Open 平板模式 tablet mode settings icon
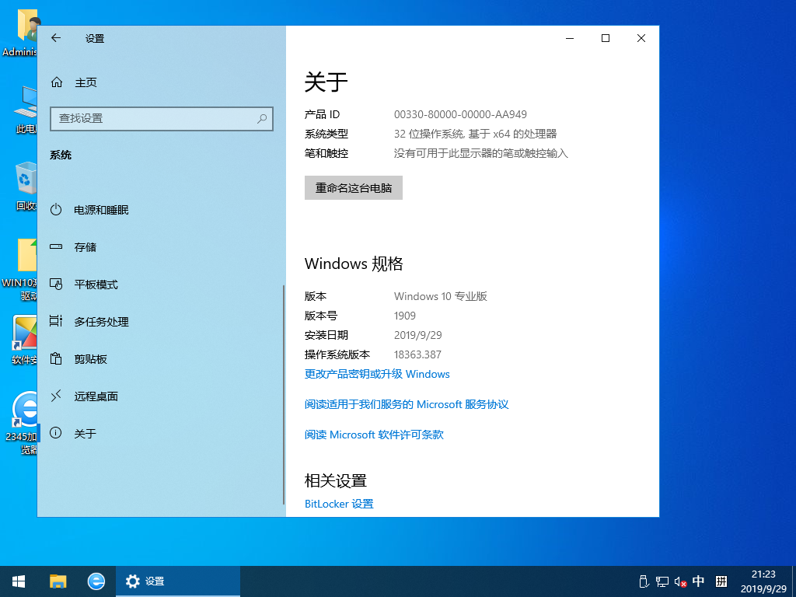 55,284
